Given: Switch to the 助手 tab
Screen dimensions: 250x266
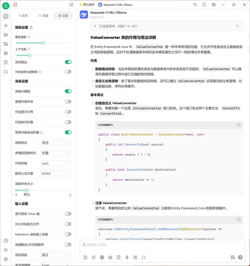Looking at the screenshot, I should (23, 16).
